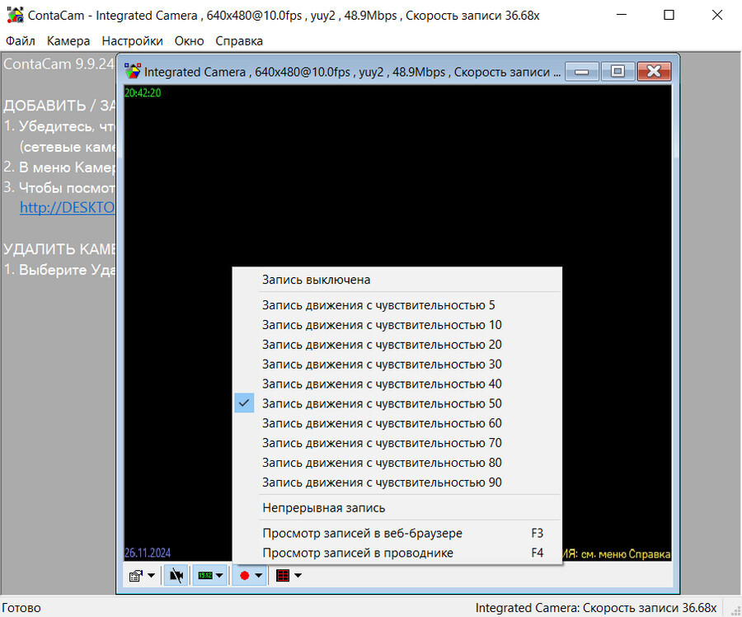The height and width of the screenshot is (617, 742).
Task: Click the "УДАЛИТЬ КАМЕ…" heading in the background
Action: [x=59, y=249]
